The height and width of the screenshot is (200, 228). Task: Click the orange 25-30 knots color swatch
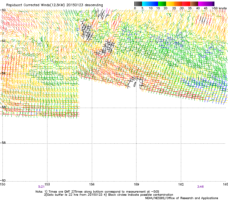pos(178,4)
